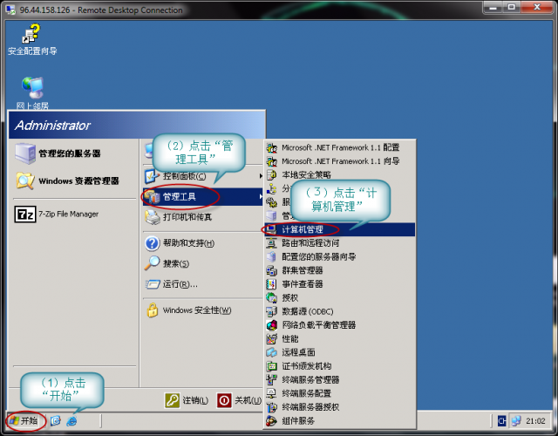
Task: Click the 7-Zip File Manager icon
Action: click(25, 214)
